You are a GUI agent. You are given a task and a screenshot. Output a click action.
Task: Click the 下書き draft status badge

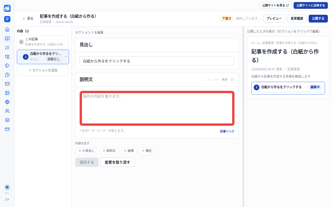pyautogui.click(x=227, y=19)
